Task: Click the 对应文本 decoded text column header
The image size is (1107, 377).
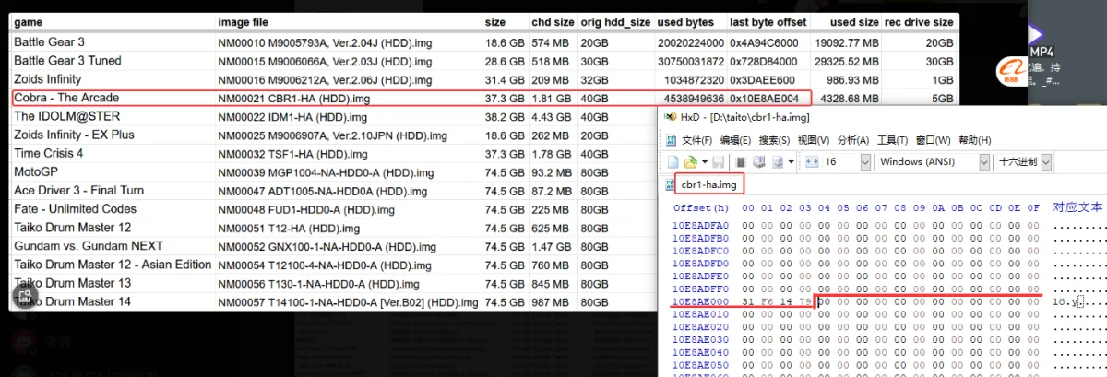Action: pos(1077,207)
